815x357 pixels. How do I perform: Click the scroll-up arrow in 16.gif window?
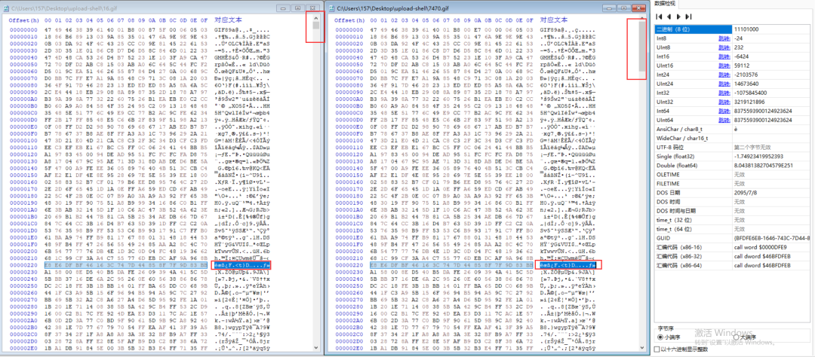(316, 17)
